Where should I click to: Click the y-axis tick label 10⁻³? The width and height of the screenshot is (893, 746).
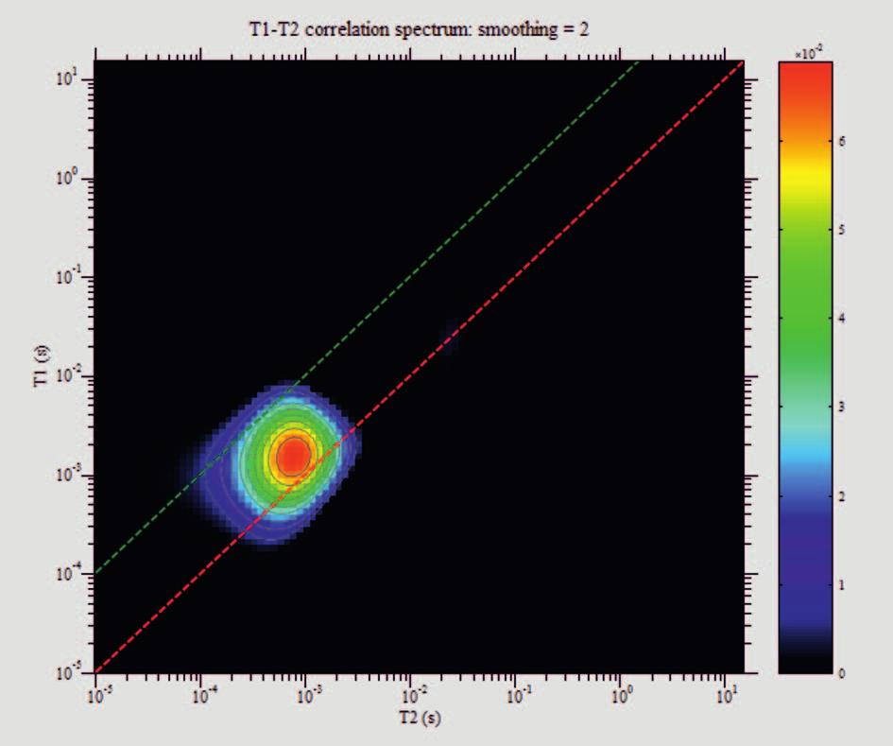(x=69, y=475)
